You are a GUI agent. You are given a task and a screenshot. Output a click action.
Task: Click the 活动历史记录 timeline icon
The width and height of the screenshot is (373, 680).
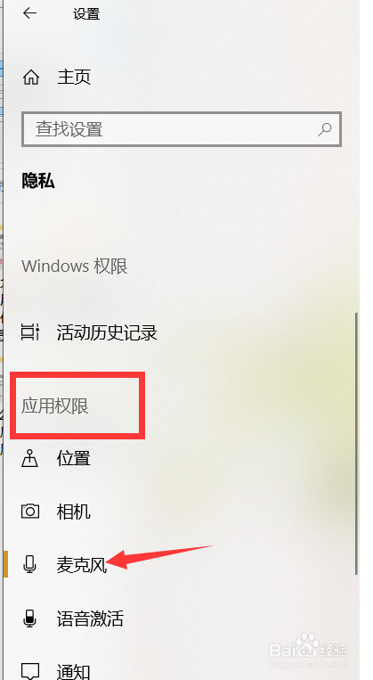[30, 332]
